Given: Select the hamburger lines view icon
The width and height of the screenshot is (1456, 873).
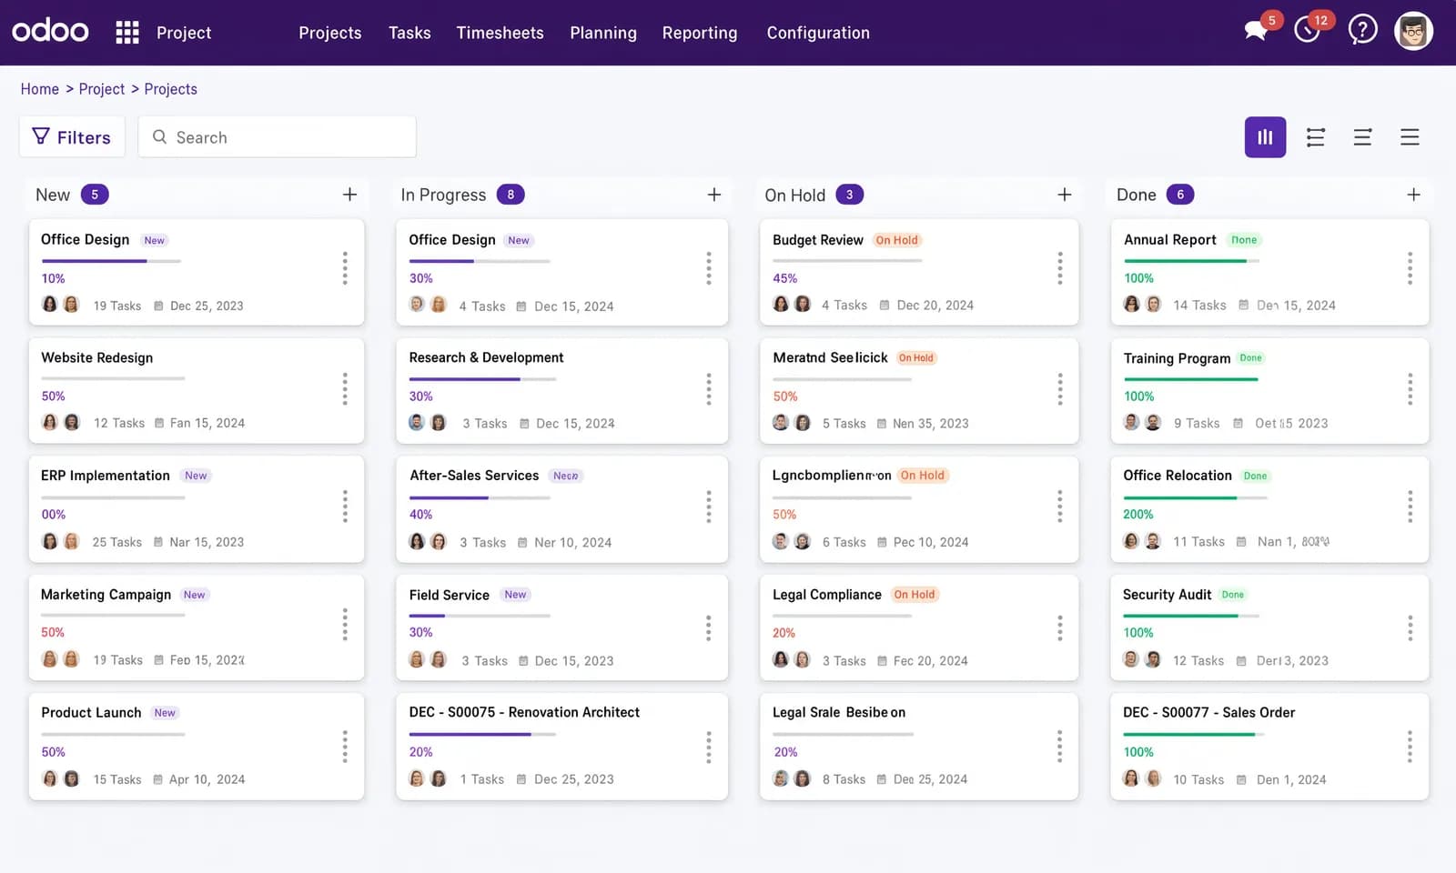Looking at the screenshot, I should 1410,137.
